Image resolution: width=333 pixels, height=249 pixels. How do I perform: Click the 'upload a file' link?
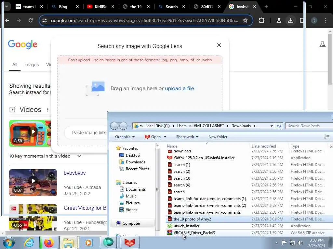tap(180, 89)
